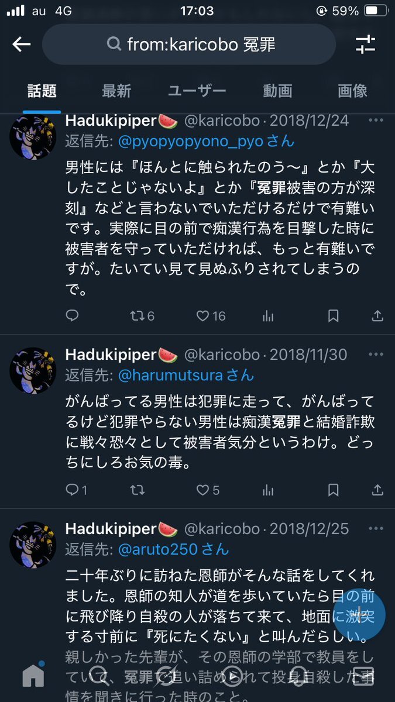Open the @pyopyopyono_pyo profile link
The image size is (395, 702).
tap(207, 142)
